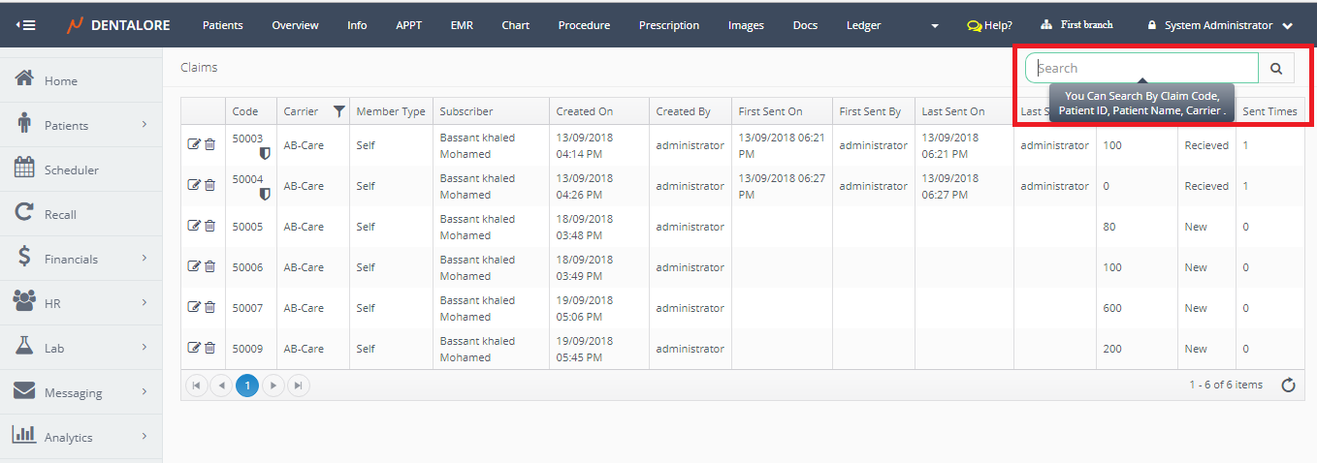
Task: Go to page 1 of claims
Action: 247,386
